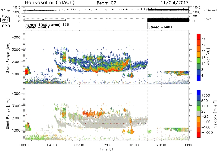Click the 60 tick right of frequency panel
This screenshot has height=151, width=218.
point(195,16)
